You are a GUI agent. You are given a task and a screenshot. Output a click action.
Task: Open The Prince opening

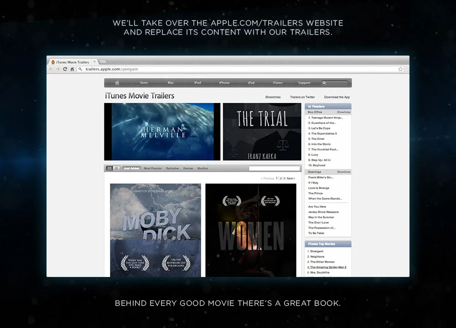pyautogui.click(x=315, y=193)
